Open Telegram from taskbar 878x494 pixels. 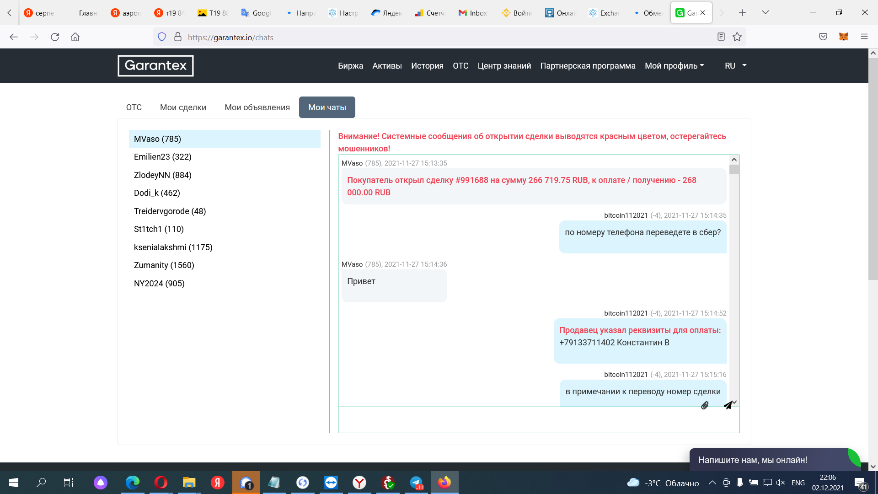[416, 483]
